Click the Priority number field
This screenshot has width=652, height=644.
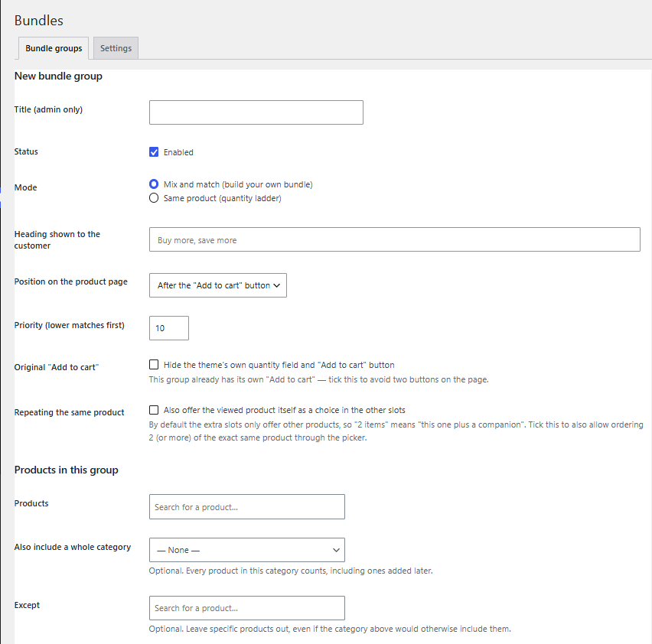(x=169, y=328)
